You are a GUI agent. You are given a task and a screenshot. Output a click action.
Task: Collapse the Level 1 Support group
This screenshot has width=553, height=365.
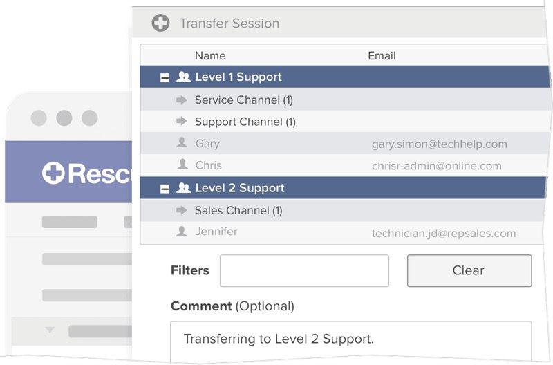pos(165,78)
